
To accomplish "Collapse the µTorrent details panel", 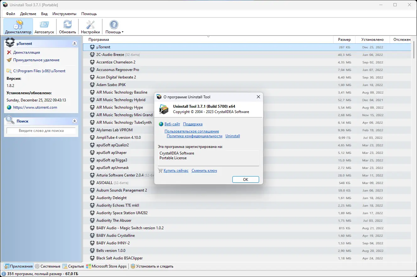I will coord(74,44).
